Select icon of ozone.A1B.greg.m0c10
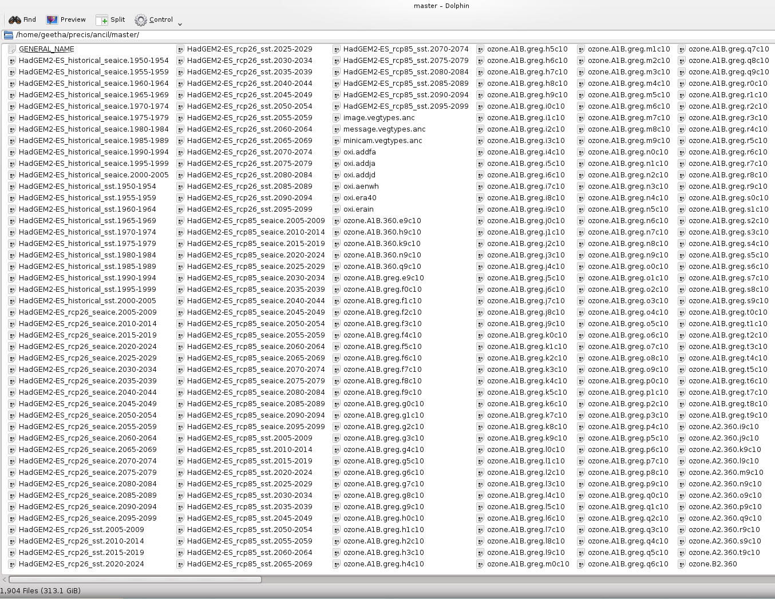This screenshot has height=599, width=775. (x=480, y=564)
